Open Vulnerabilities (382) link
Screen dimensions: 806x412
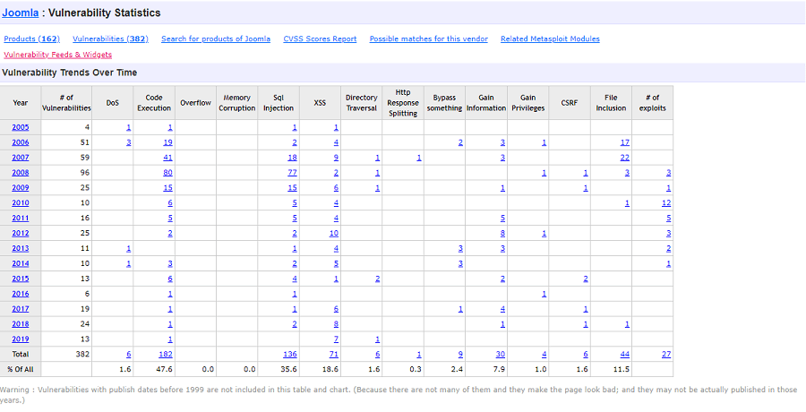pyautogui.click(x=110, y=39)
